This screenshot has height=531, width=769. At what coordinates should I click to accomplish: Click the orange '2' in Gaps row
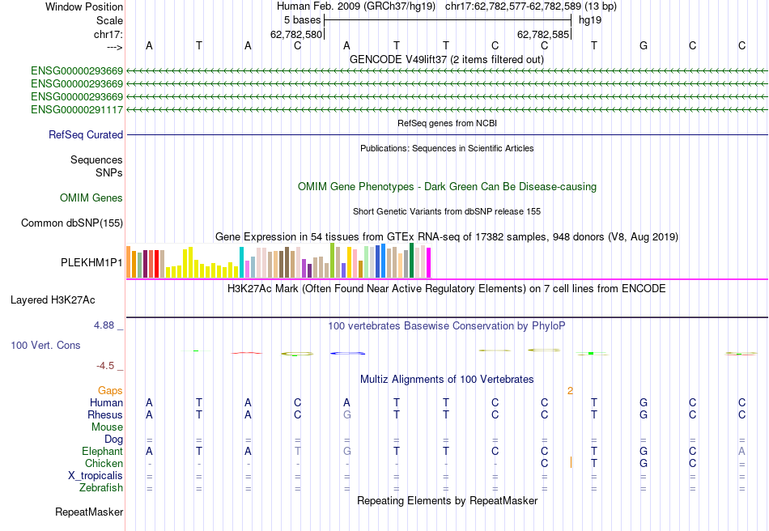tap(570, 391)
